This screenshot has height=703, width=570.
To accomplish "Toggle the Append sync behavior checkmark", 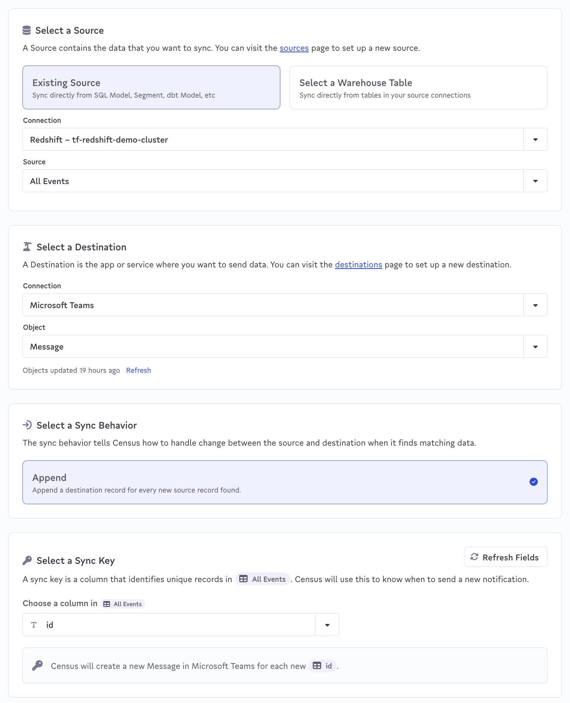I will coord(534,482).
